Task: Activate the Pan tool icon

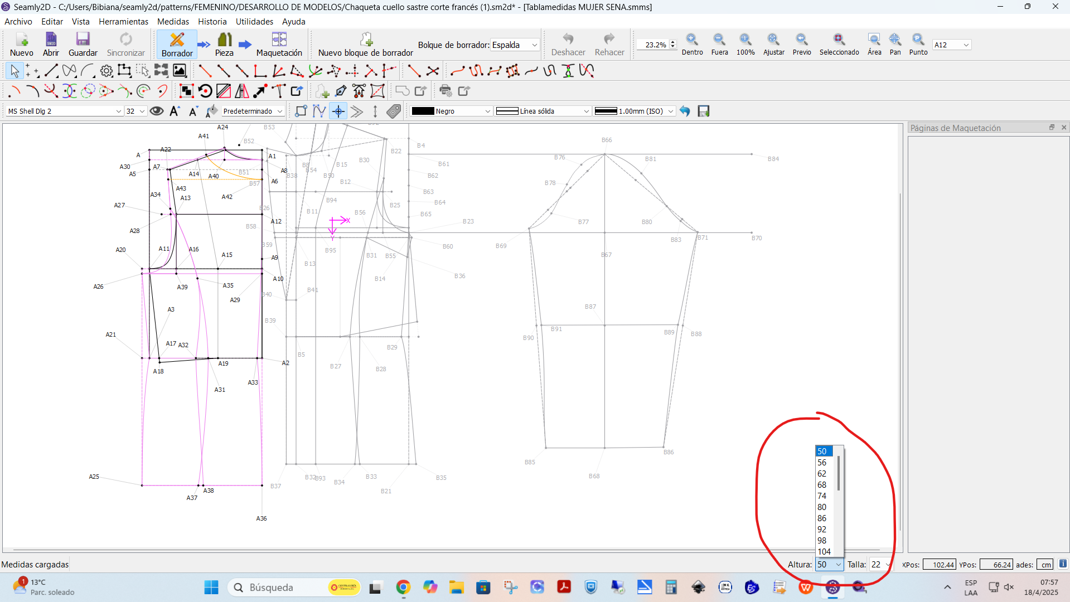Action: (x=895, y=40)
